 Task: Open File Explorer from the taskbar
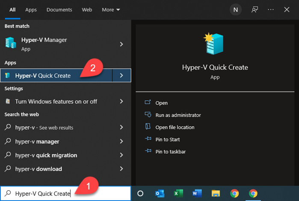[x=216, y=193]
